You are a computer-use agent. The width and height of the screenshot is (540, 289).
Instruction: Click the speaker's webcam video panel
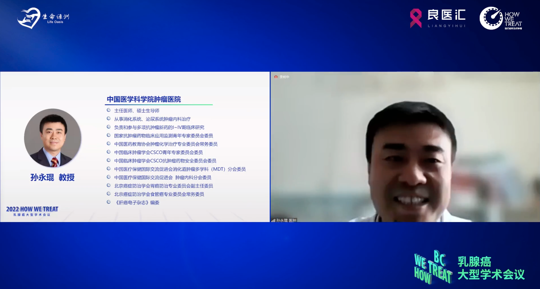[405, 147]
